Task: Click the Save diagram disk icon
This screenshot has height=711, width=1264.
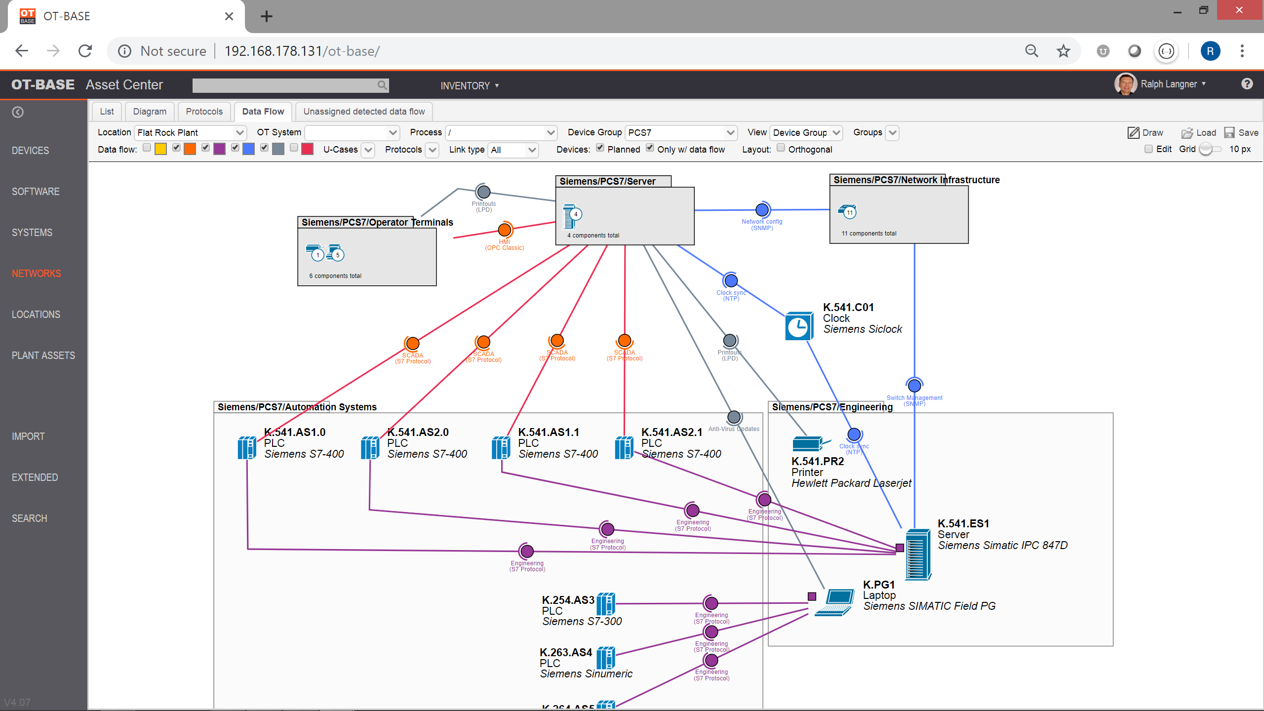Action: coord(1230,132)
